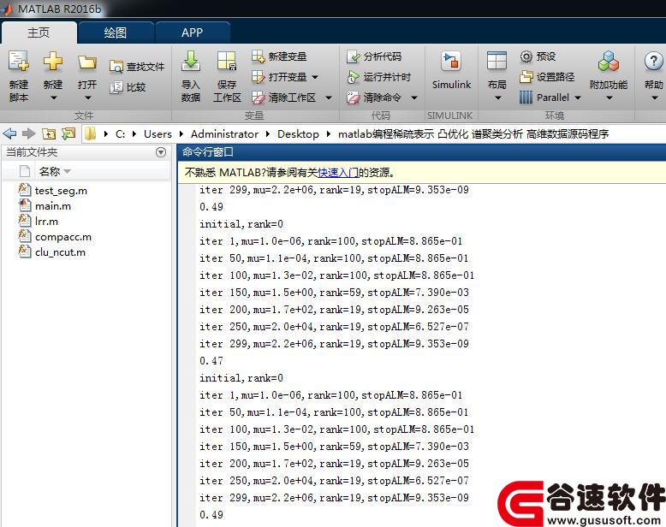Image resolution: width=666 pixels, height=527 pixels.
Task: Click the Add-Ons (附加功能) icon
Action: [x=609, y=62]
